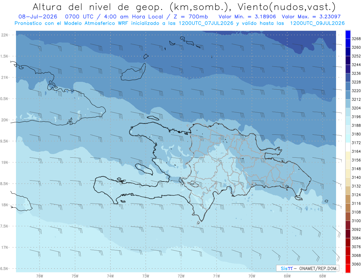Select the initialization time '1200UTC_07JUL2026'
The height and width of the screenshot is (280, 362).
pyautogui.click(x=206, y=23)
